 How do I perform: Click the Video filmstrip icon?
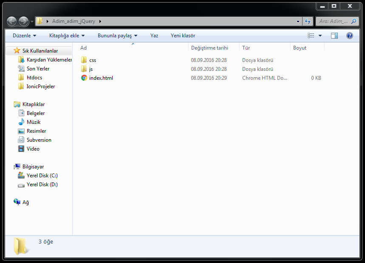coord(21,149)
